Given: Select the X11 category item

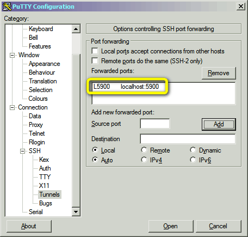Looking at the screenshot, I should tap(44, 186).
